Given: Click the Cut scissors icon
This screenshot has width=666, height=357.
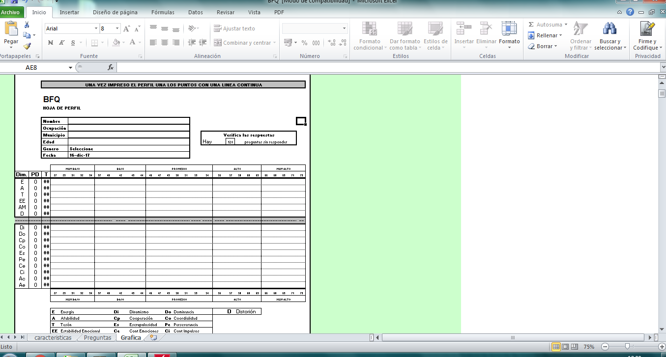Looking at the screenshot, I should 27,25.
